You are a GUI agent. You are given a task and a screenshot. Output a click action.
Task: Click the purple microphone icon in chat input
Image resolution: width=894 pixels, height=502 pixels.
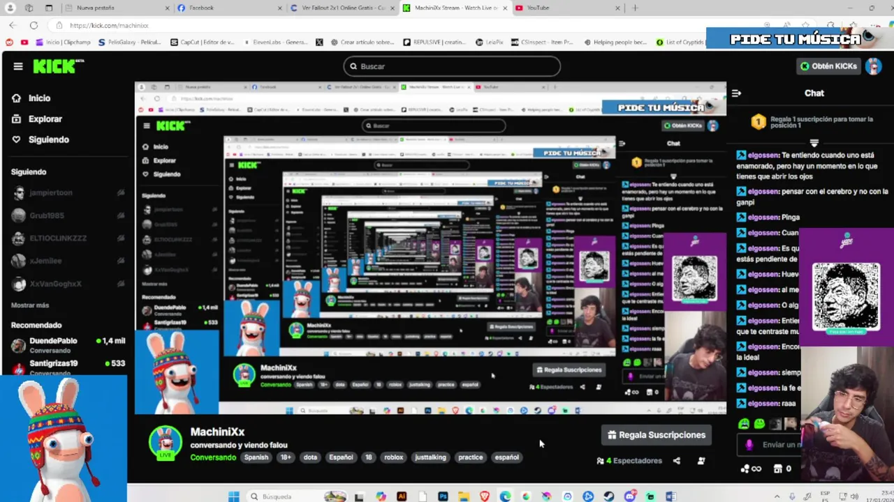(x=749, y=445)
